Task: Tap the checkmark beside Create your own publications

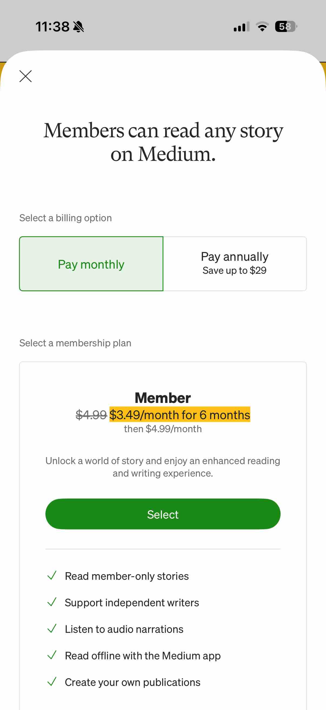Action: pos(52,681)
